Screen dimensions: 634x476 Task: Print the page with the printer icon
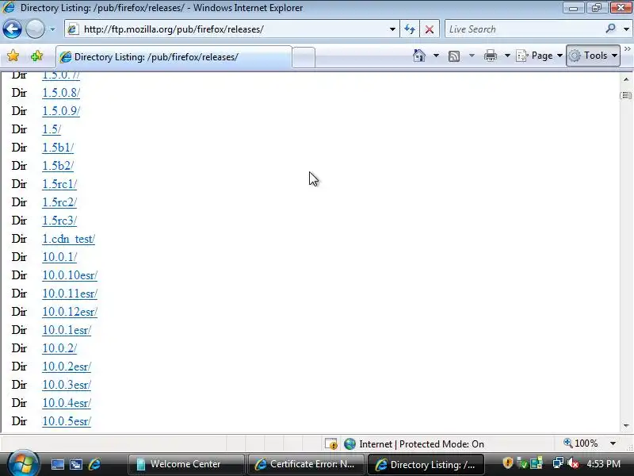click(x=491, y=56)
